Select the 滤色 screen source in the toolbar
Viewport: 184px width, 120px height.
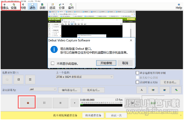tap(32, 6)
